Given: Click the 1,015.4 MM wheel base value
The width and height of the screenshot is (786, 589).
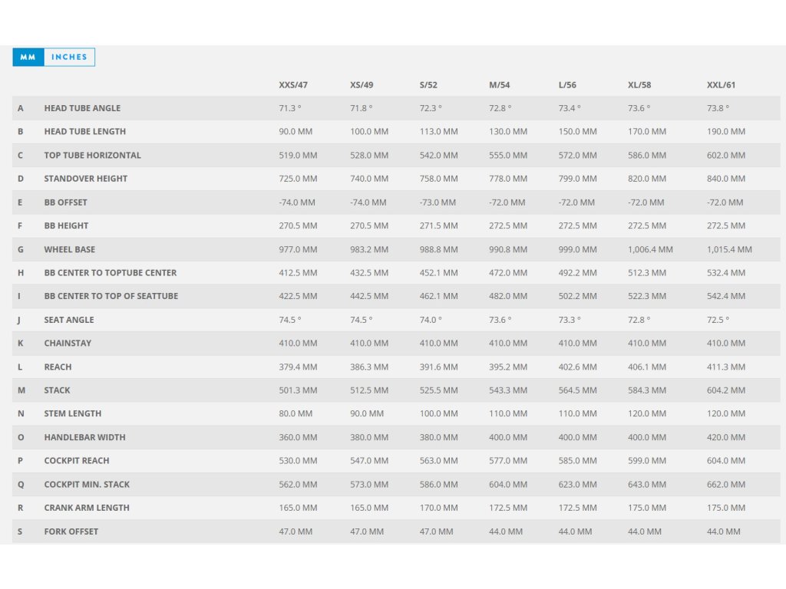Looking at the screenshot, I should tap(729, 249).
